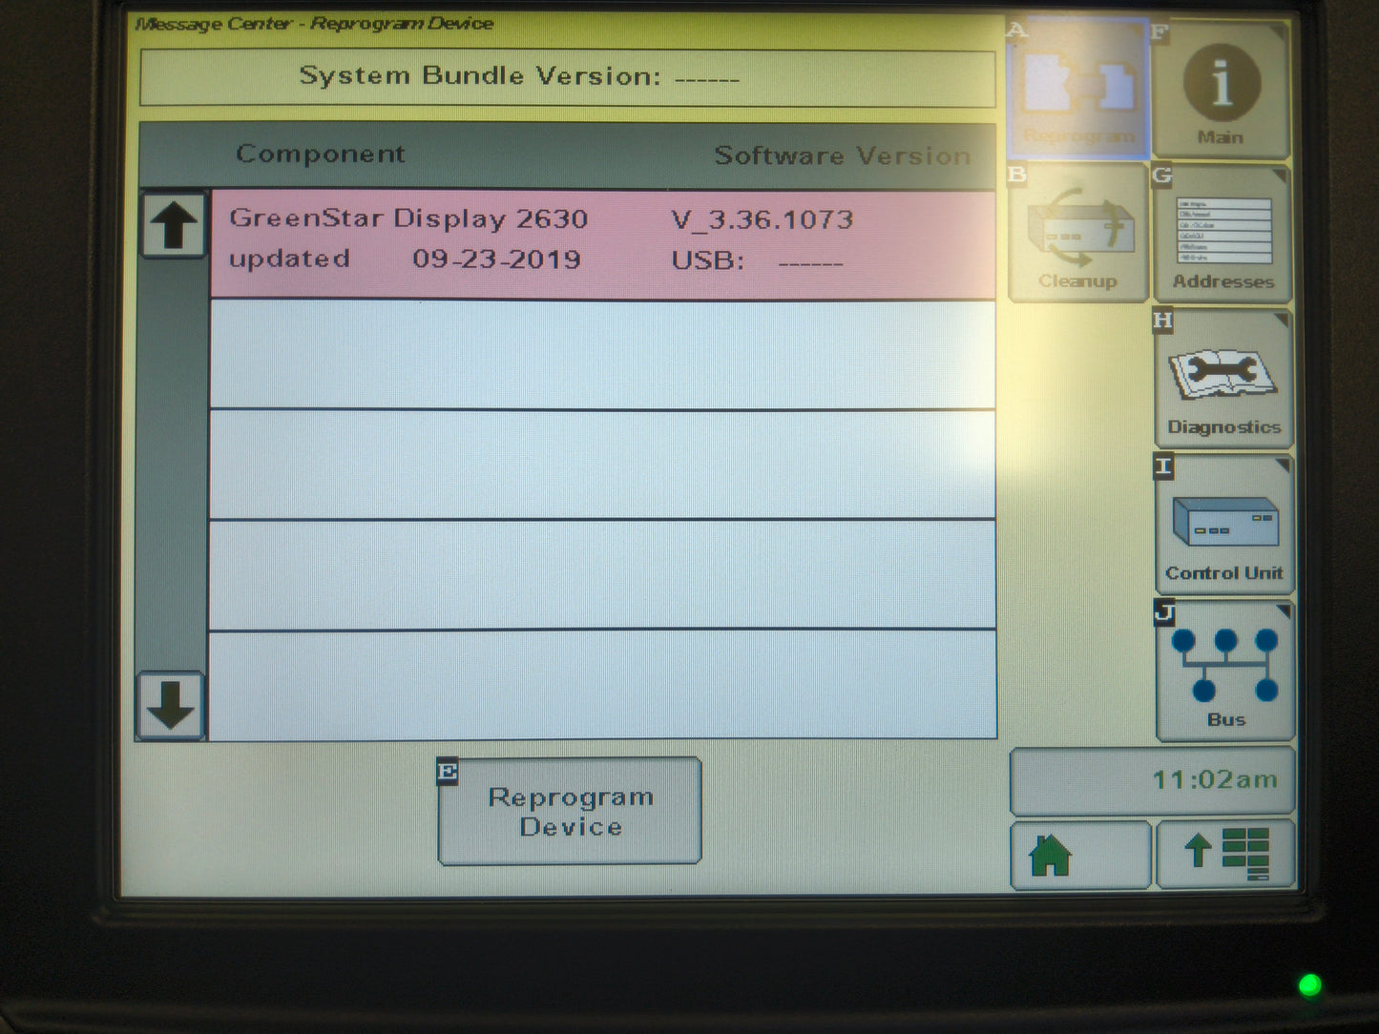
Task: Click the V_3.36.1073 version text
Action: (x=762, y=218)
